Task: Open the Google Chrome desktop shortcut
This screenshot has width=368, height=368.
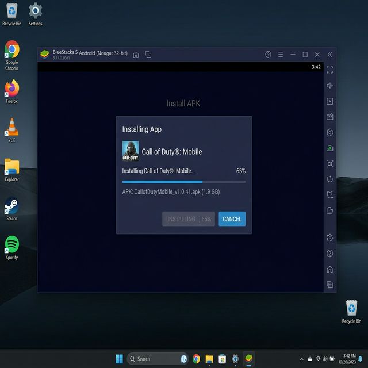Action: [x=11, y=55]
